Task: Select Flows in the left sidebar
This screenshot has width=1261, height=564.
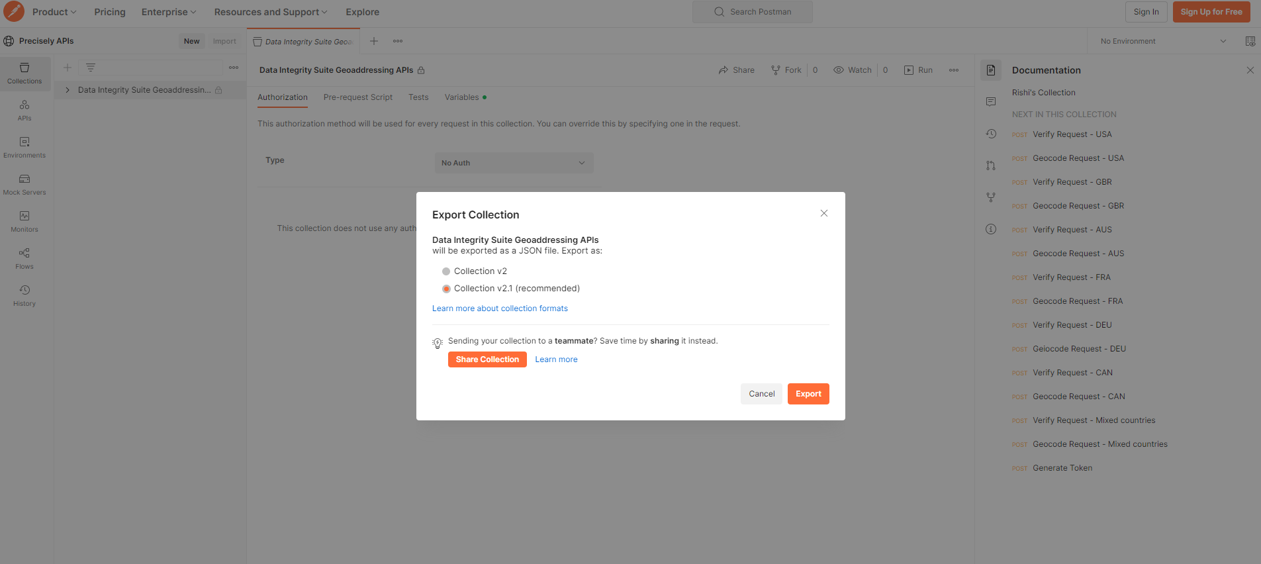Action: 24,258
